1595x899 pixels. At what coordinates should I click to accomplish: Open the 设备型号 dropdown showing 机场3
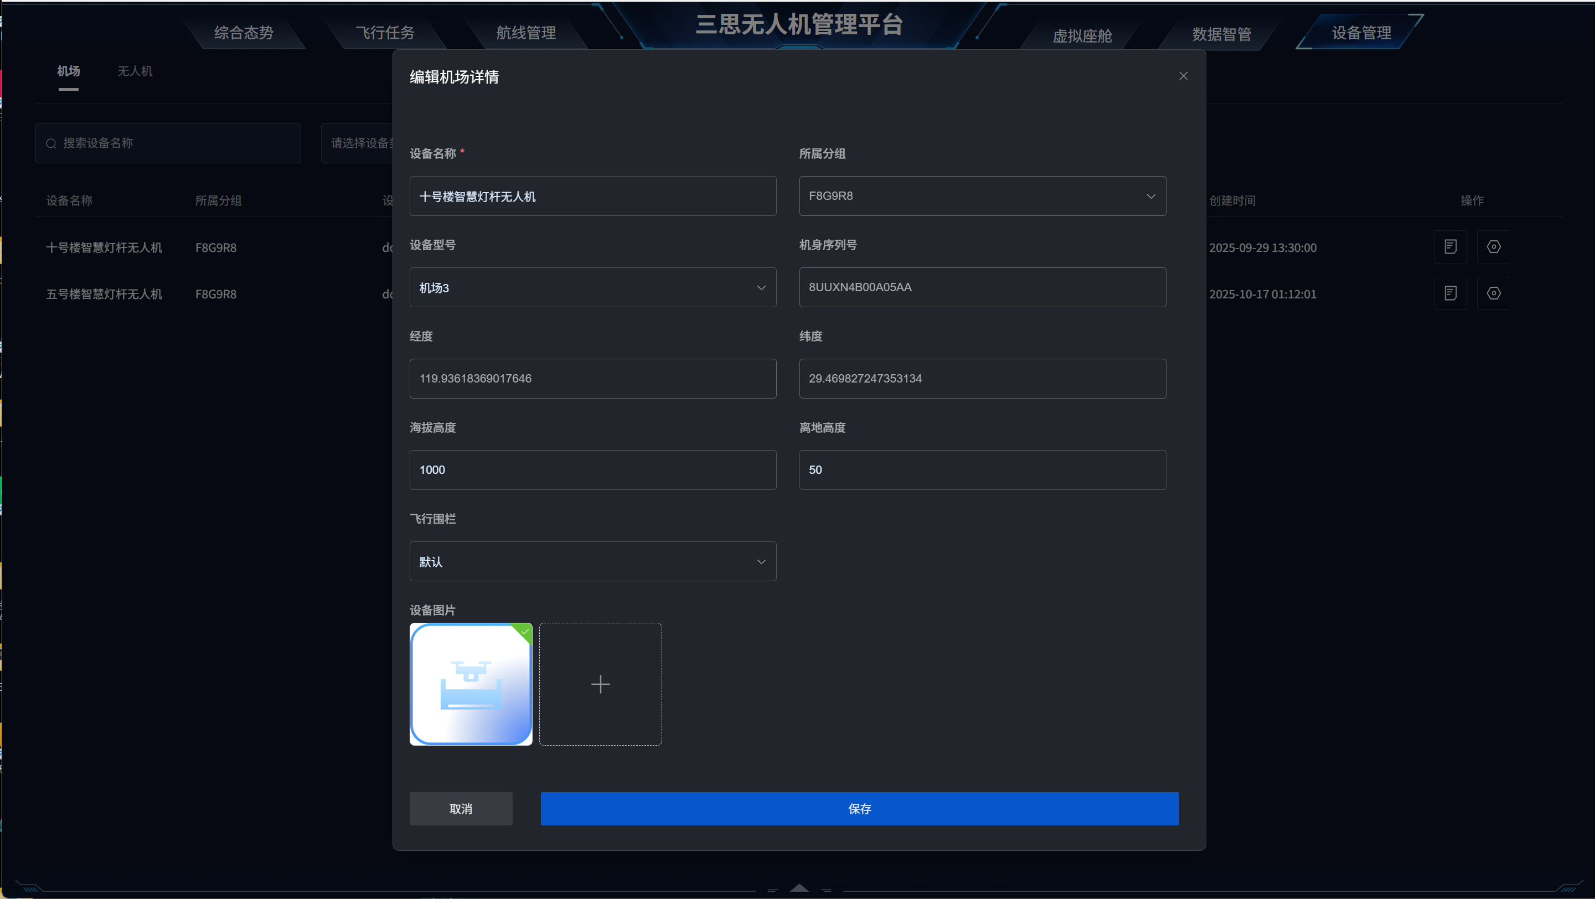[x=592, y=287]
